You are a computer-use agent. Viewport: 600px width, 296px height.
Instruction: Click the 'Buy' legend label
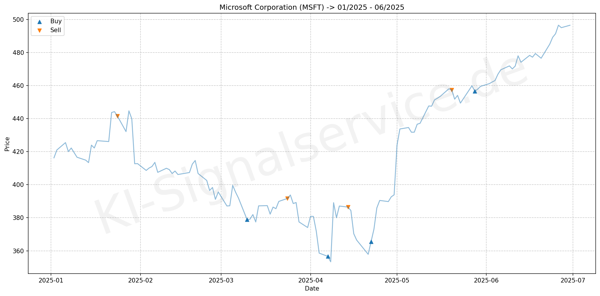[56, 21]
